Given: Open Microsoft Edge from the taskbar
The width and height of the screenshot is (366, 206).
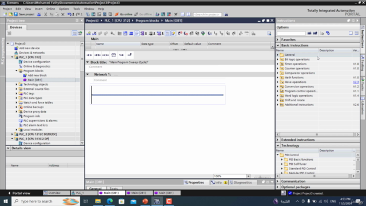Looking at the screenshot, I should [110, 201].
